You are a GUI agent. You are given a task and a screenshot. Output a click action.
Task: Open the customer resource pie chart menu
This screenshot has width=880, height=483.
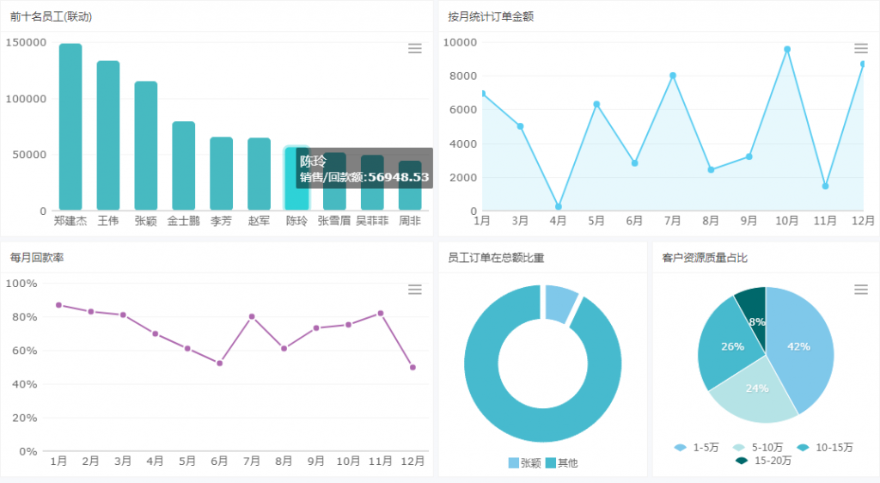point(861,290)
